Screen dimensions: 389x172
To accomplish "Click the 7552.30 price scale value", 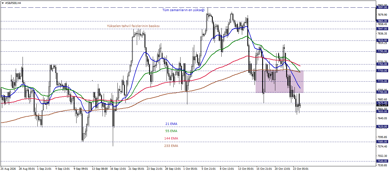I will tap(382, 156).
